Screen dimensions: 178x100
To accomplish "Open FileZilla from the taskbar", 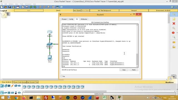I will coord(46,97).
